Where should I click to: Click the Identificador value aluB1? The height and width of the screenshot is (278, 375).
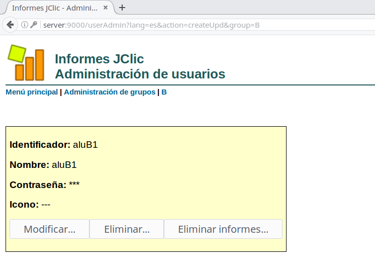(85, 145)
